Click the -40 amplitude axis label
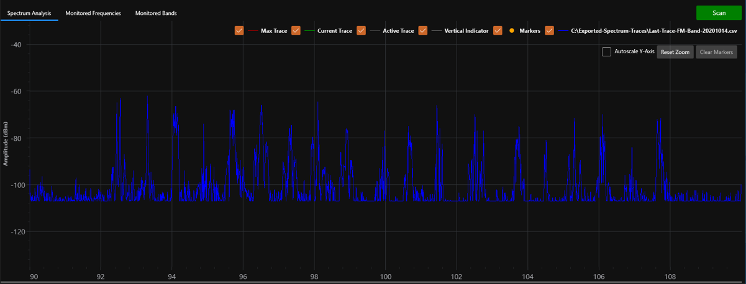 click(16, 45)
